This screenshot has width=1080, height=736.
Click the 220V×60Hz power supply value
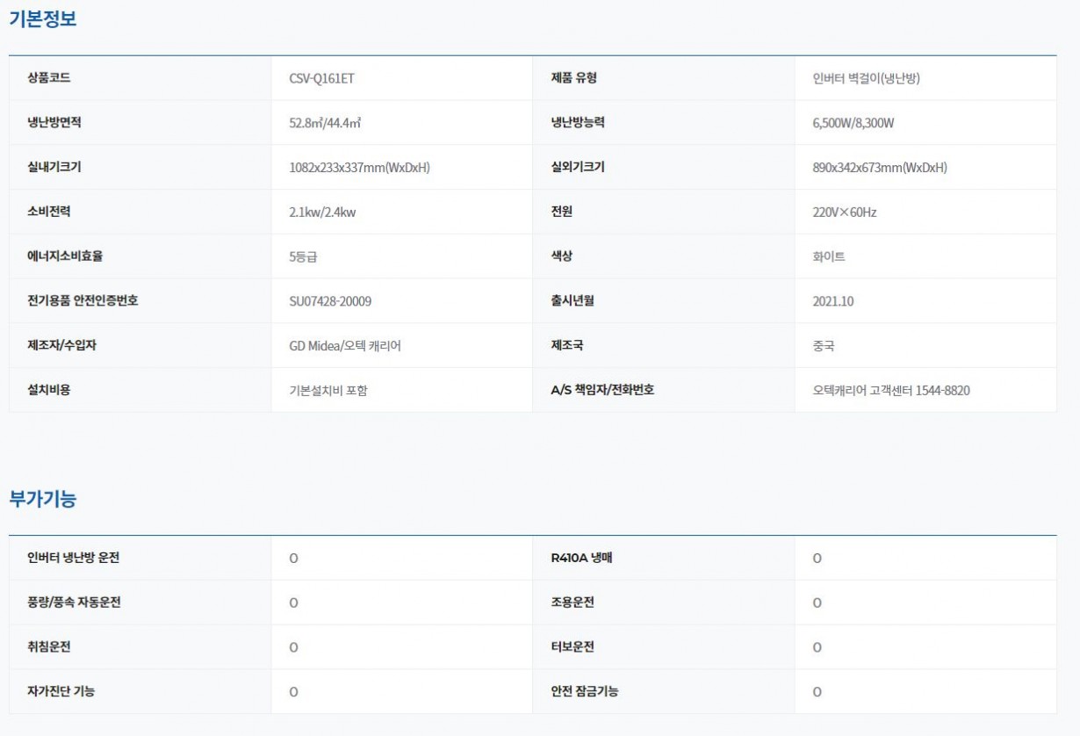(845, 213)
